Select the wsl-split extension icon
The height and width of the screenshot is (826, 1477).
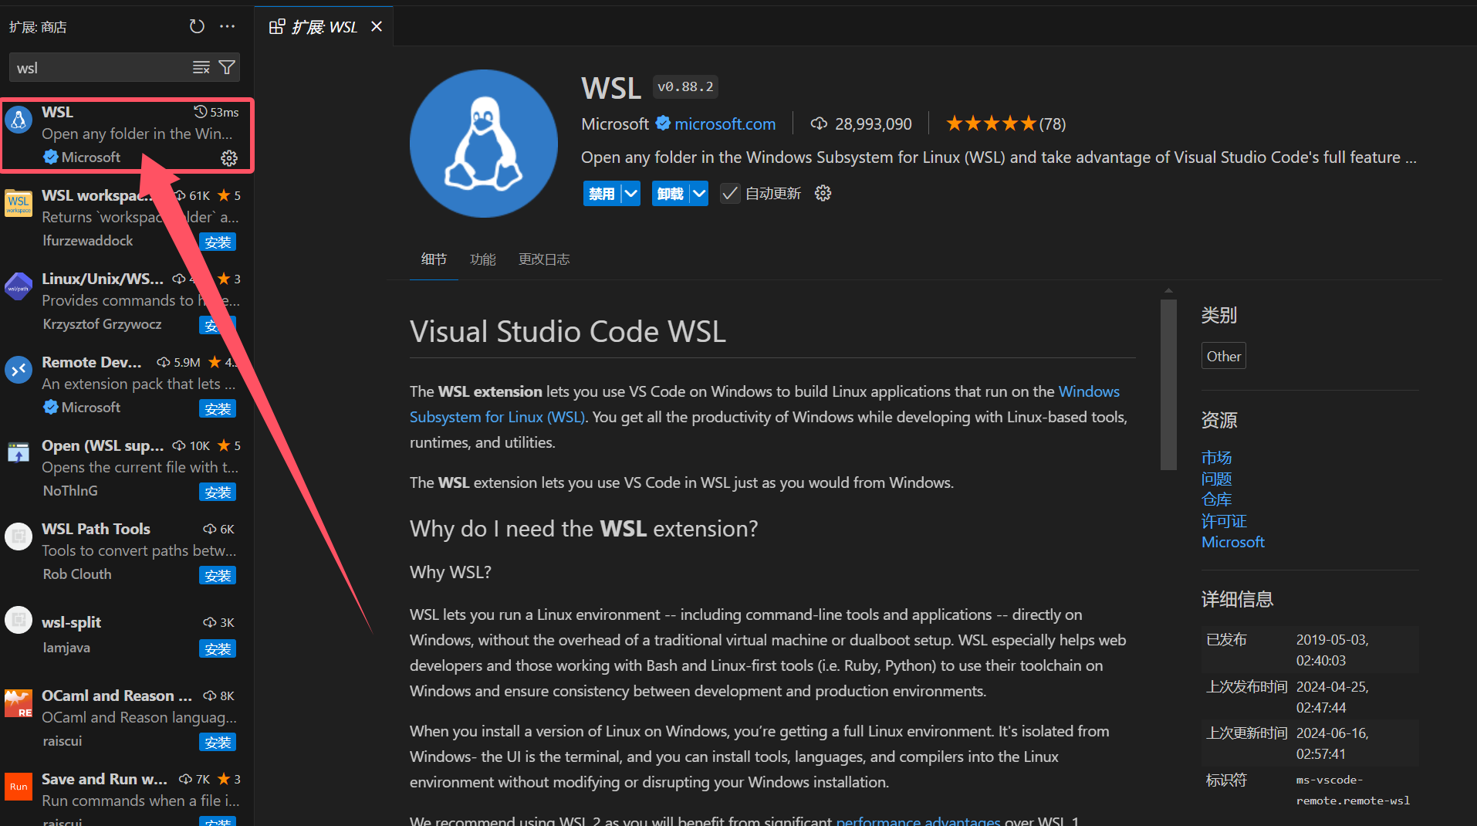click(19, 620)
